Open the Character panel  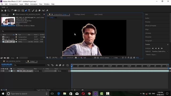(148, 37)
